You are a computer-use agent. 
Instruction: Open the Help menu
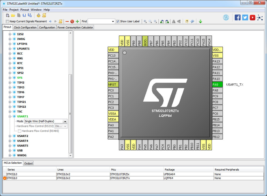click(x=47, y=10)
